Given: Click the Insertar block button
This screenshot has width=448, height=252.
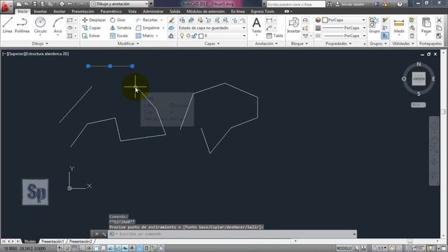Looking at the screenshot, I should [293, 26].
